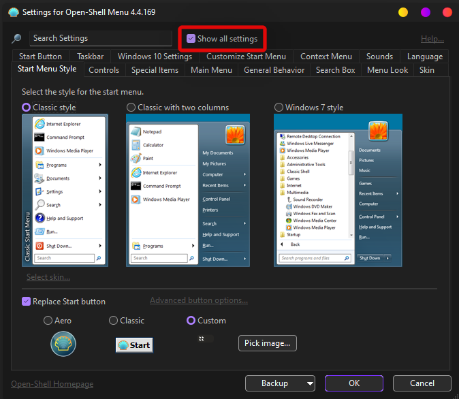Click the yellow minimize circle in the title bar
This screenshot has height=399, width=459.
pos(403,12)
